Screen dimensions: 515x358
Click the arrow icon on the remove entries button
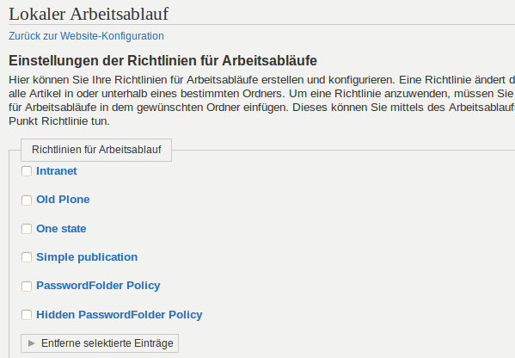click(32, 343)
